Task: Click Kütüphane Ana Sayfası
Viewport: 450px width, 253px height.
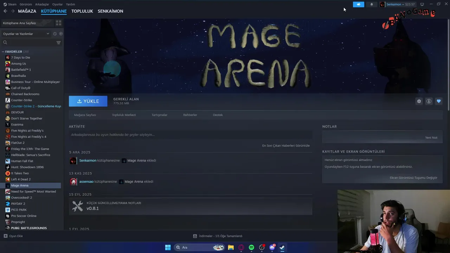Action: (27, 23)
